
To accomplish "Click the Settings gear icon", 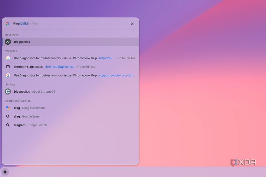I will coord(8,92).
